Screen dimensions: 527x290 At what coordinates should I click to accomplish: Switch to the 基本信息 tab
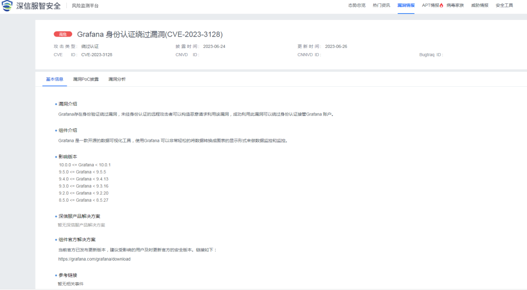(55, 79)
